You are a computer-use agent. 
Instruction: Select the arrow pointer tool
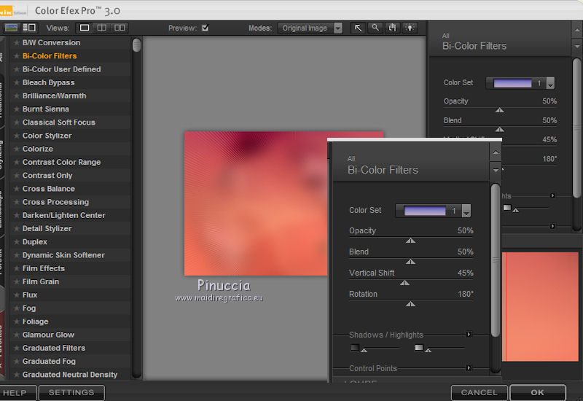coord(358,28)
